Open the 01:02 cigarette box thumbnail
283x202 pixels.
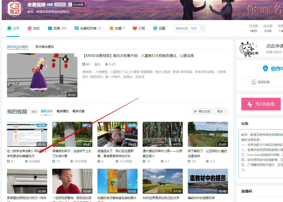(x=118, y=181)
